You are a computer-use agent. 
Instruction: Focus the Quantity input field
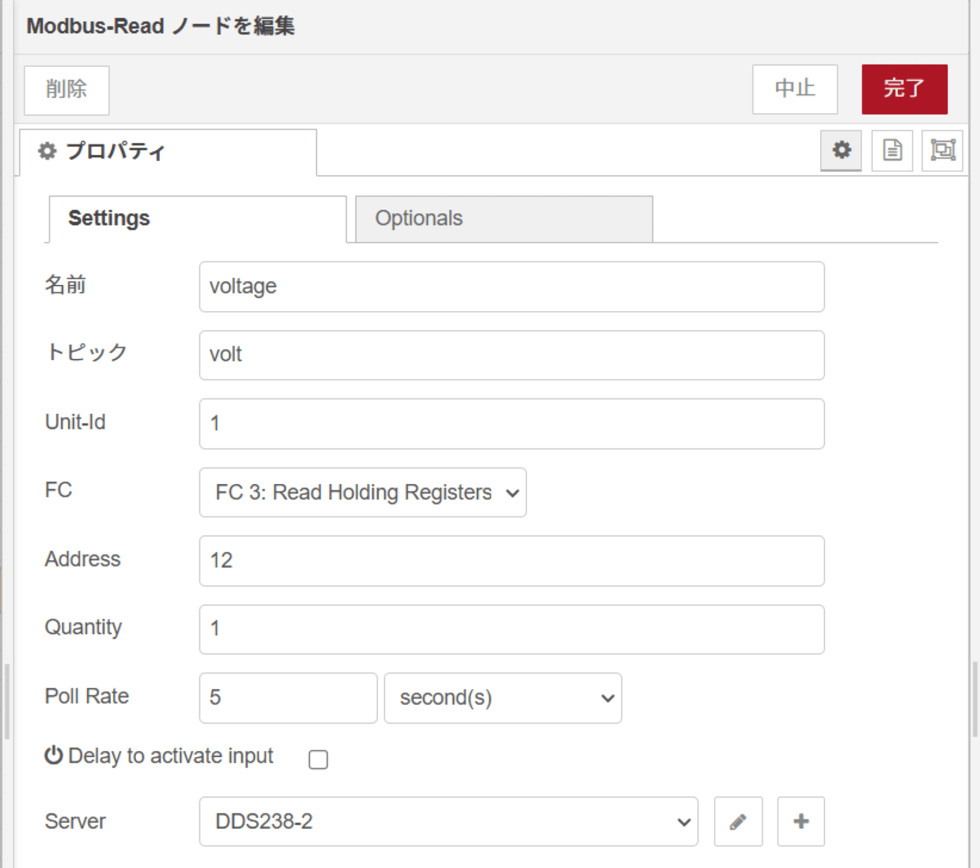[512, 629]
